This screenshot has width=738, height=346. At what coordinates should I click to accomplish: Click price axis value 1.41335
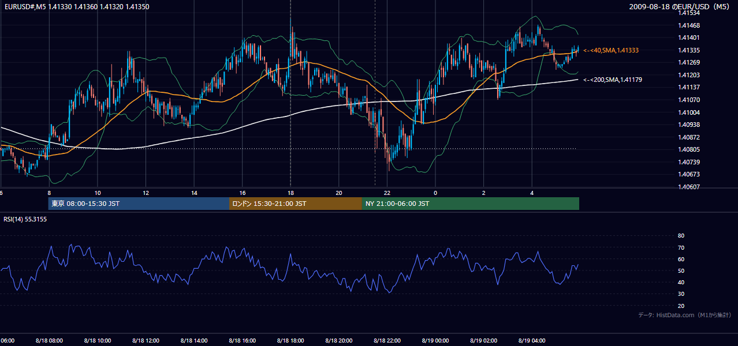pos(688,50)
